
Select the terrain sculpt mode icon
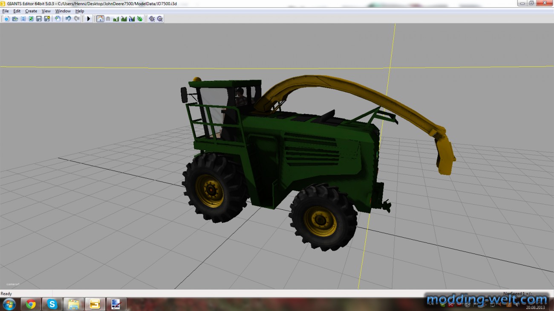(116, 19)
